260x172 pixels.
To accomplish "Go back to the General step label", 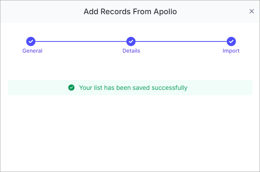I will (32, 51).
